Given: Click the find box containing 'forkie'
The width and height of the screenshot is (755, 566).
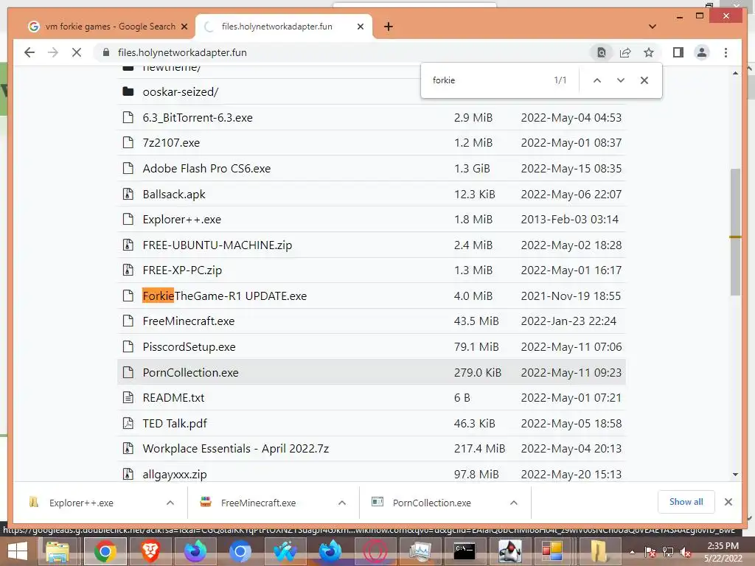Looking at the screenshot, I should point(489,80).
